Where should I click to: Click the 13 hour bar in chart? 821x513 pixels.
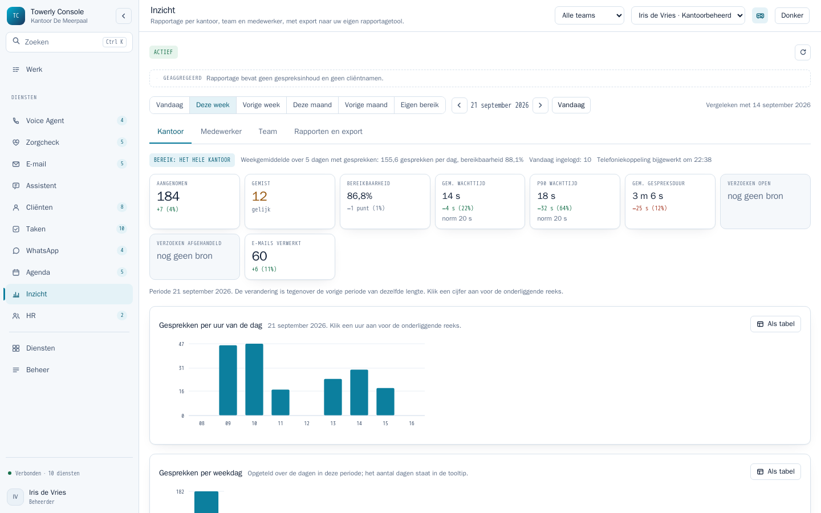coord(333,397)
